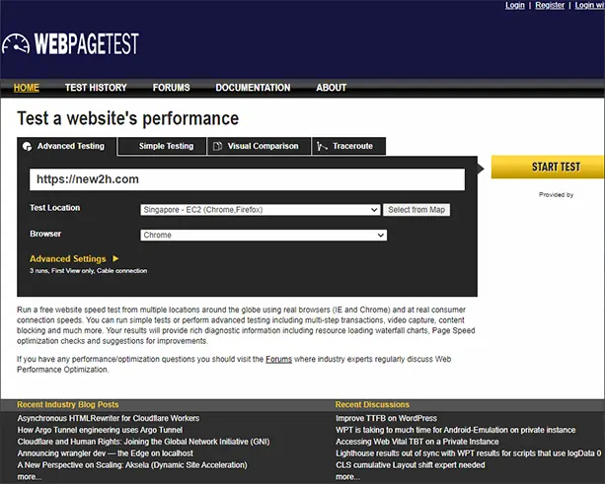This screenshot has height=484, width=605.
Task: Open ABOUT menu item
Action: click(x=331, y=88)
